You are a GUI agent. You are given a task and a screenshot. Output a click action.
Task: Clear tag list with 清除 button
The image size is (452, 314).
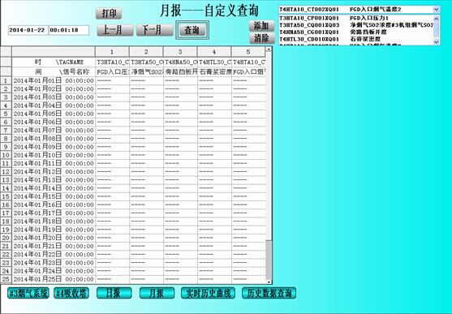tap(261, 38)
